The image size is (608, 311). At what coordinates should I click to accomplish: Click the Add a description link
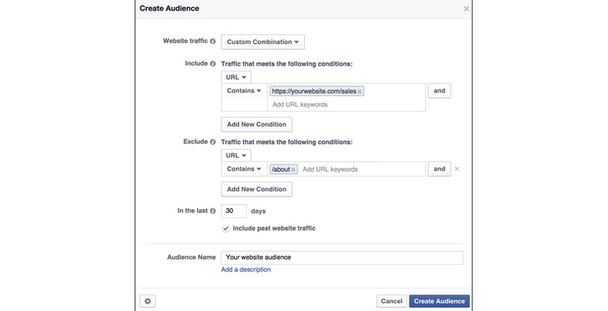click(245, 269)
